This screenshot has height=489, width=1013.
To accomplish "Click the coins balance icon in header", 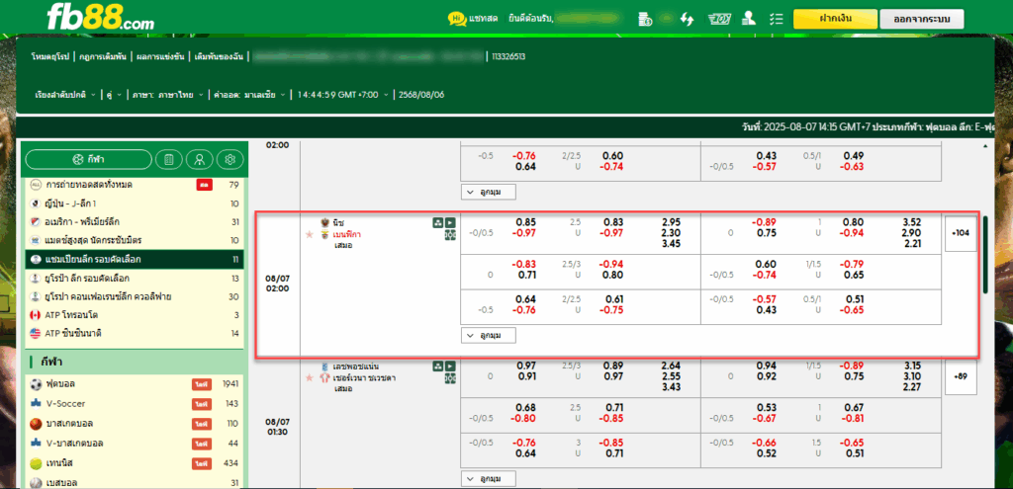I will tap(644, 19).
